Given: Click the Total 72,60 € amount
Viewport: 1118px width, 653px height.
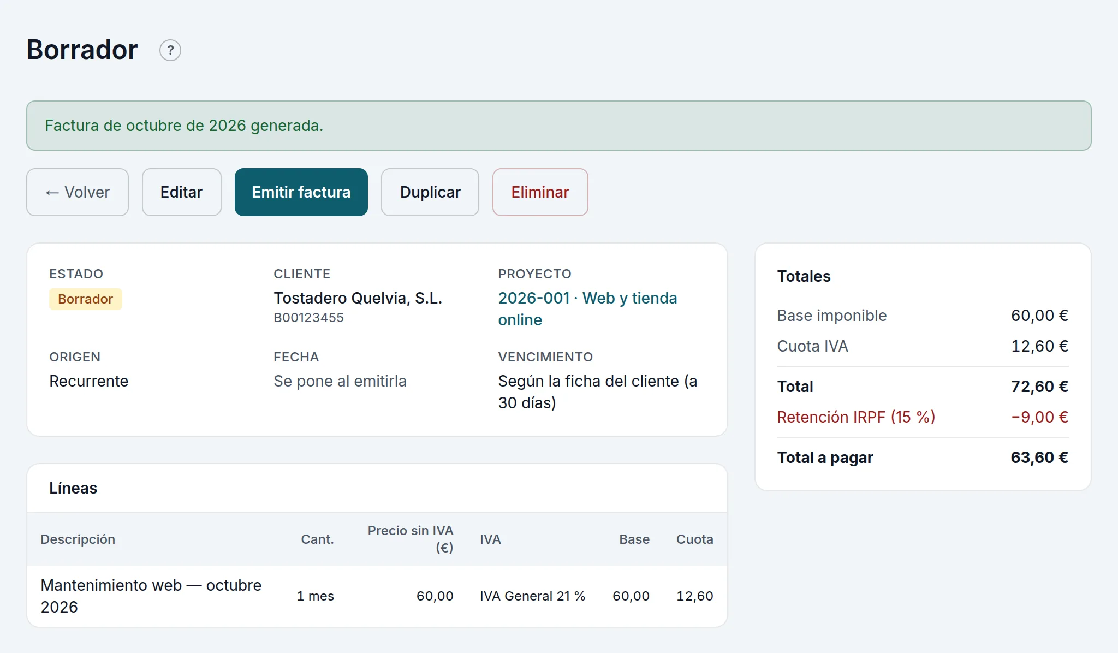Looking at the screenshot, I should coord(1039,387).
